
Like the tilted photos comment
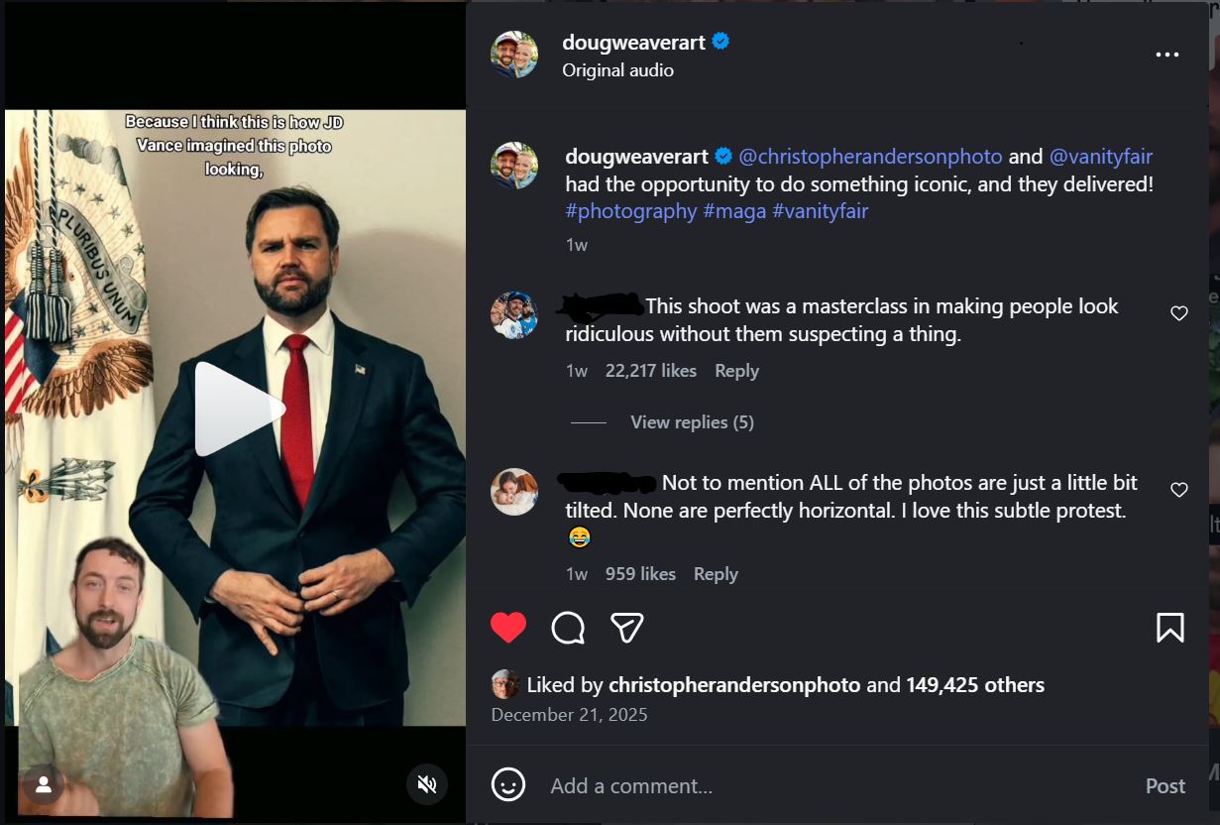point(1178,490)
